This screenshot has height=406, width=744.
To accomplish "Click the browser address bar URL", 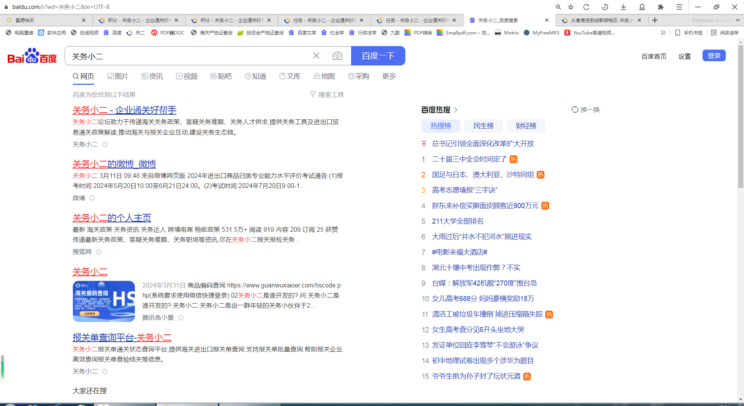I will click(x=61, y=7).
